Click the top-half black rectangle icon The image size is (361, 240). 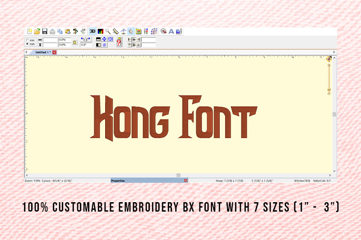tap(98, 39)
